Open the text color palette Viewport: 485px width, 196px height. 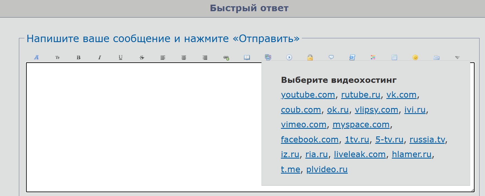coord(373,57)
